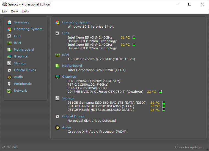
Task: Click the monitor icon beside Graphics heading
Action: tap(57, 77)
